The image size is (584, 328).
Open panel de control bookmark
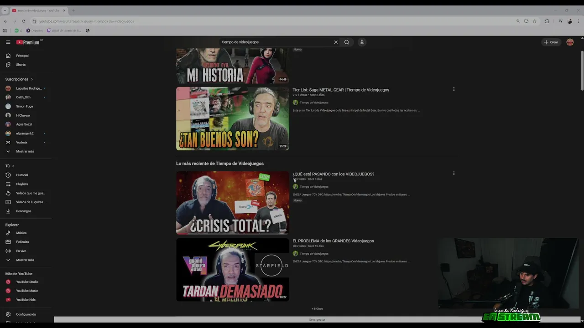point(64,31)
